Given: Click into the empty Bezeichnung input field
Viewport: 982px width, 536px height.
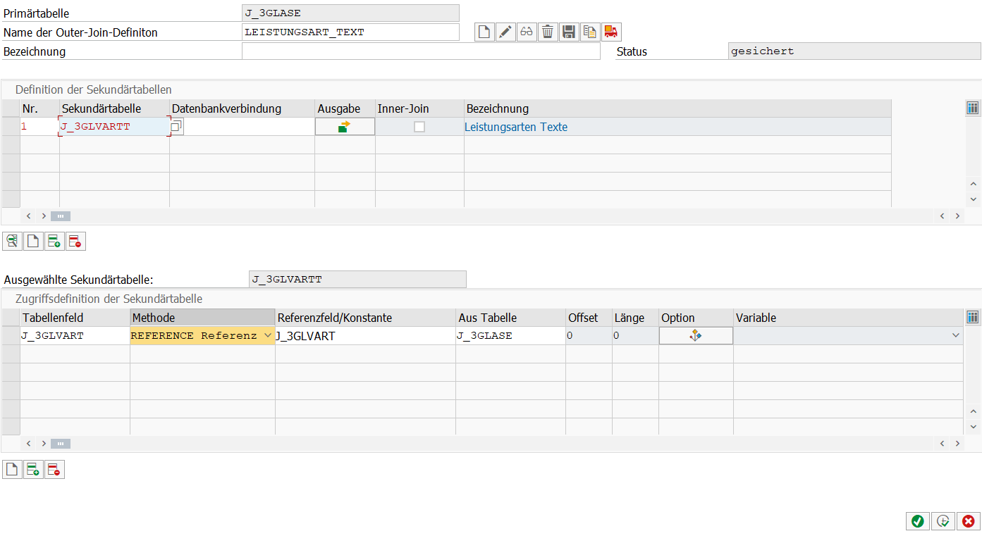Looking at the screenshot, I should pos(420,51).
